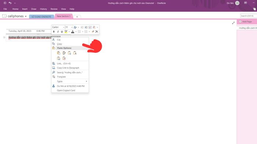Screen dimensions: 257x144
Task: Expand the cellphones notebook dropdown
Action: pos(26,16)
